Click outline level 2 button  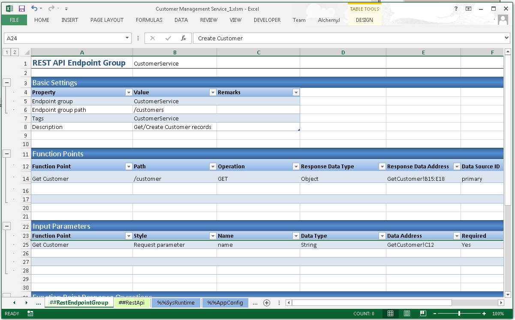pos(15,52)
